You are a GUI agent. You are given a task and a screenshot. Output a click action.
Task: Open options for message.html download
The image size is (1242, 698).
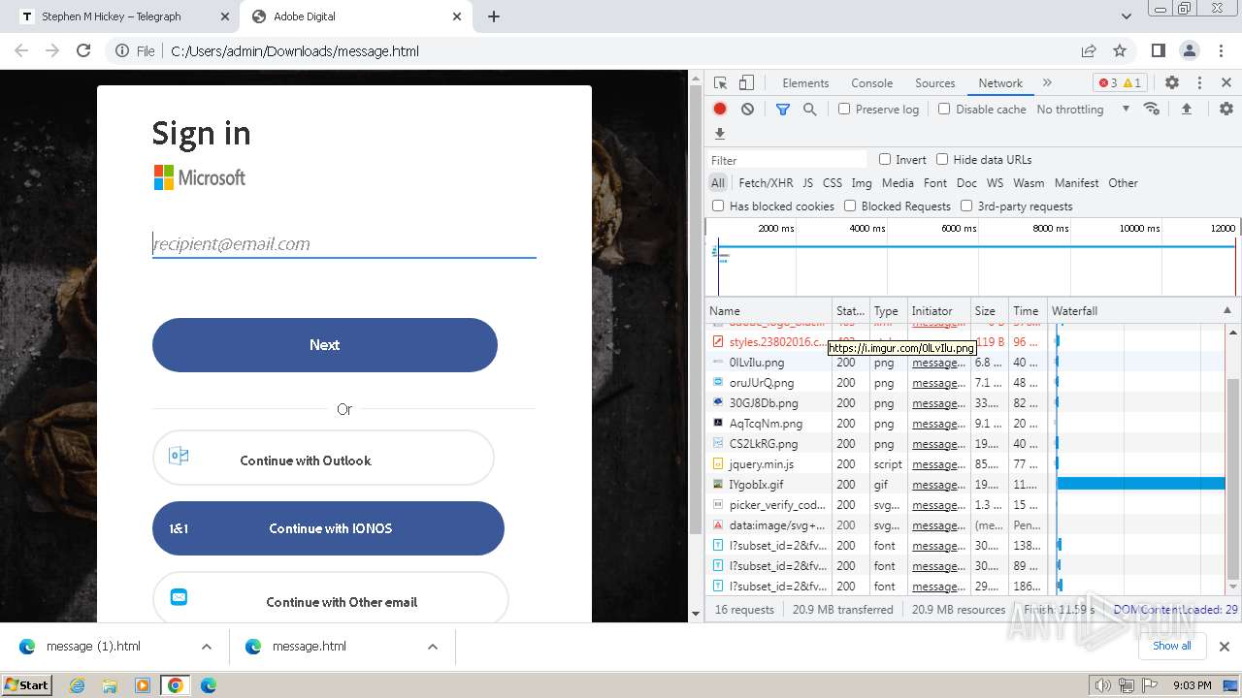(433, 647)
